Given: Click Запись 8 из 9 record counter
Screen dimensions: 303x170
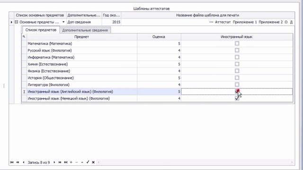Looking at the screenshot, I should (39, 162).
